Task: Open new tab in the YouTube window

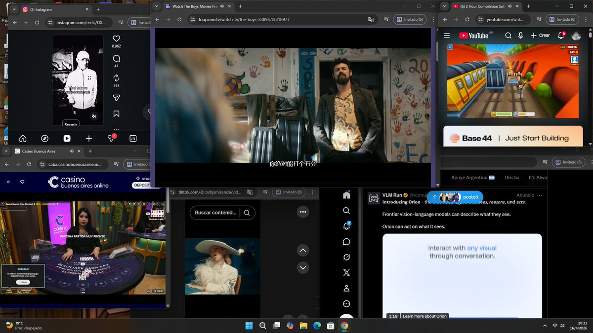Action: point(528,6)
